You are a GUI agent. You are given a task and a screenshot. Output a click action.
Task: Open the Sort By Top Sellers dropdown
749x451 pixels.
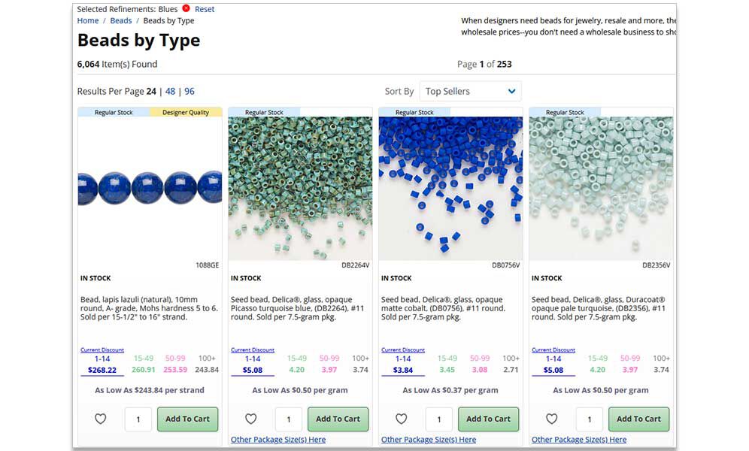pyautogui.click(x=470, y=91)
